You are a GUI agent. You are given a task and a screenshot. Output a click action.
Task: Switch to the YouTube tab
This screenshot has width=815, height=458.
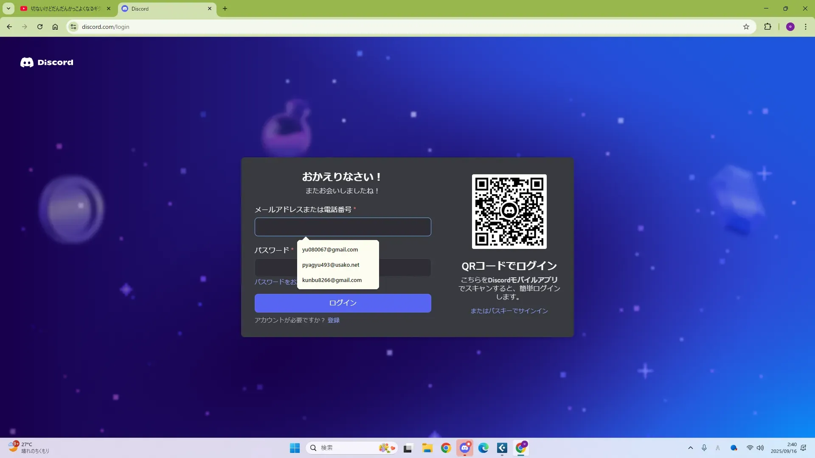point(64,8)
